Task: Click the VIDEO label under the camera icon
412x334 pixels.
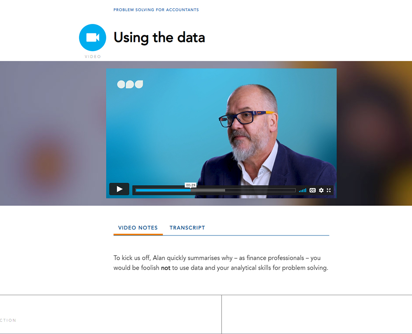Action: (x=93, y=56)
